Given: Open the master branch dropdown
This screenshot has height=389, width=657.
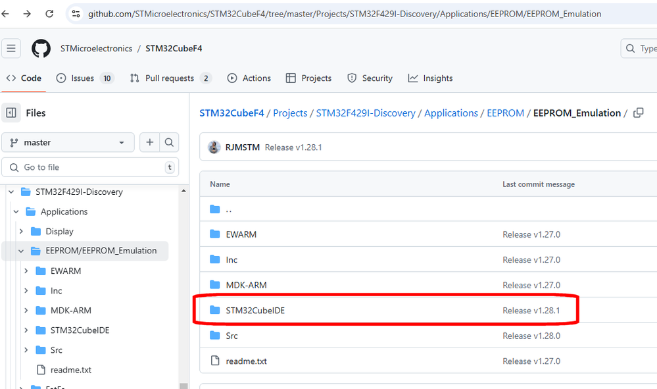Looking at the screenshot, I should tap(68, 143).
